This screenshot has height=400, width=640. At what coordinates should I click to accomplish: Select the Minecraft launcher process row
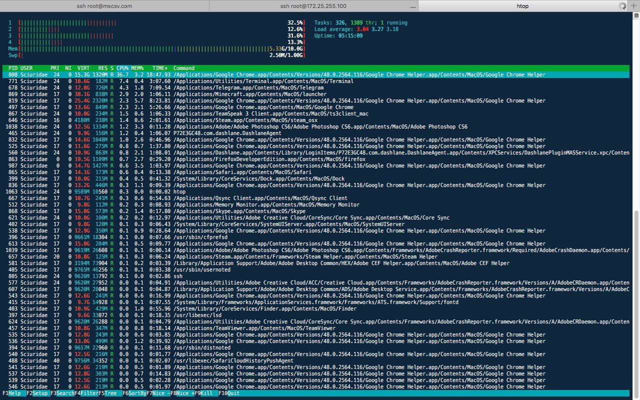click(x=316, y=94)
